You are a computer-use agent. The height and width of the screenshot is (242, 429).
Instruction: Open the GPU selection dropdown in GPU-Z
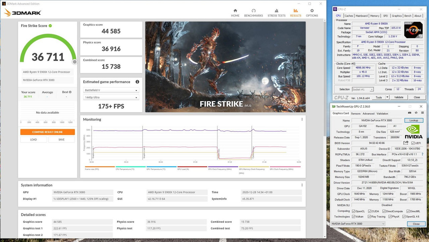pos(358,224)
